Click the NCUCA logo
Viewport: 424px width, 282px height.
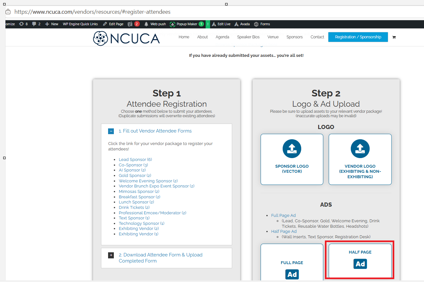pyautogui.click(x=126, y=38)
